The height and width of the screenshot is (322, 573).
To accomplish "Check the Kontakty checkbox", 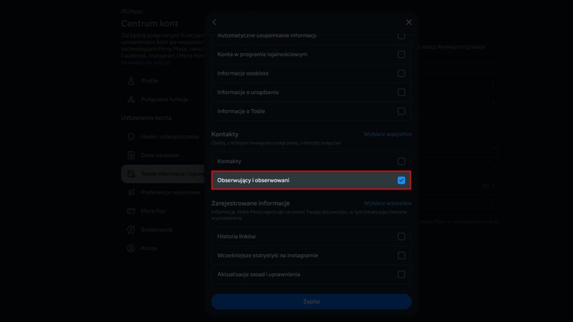I will [x=401, y=162].
